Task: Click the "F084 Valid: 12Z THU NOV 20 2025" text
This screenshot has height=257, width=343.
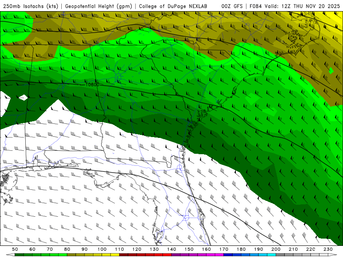Action: tap(295, 6)
